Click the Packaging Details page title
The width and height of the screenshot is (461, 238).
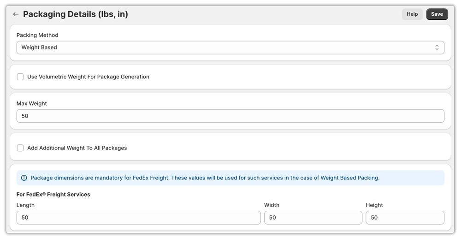coord(76,14)
